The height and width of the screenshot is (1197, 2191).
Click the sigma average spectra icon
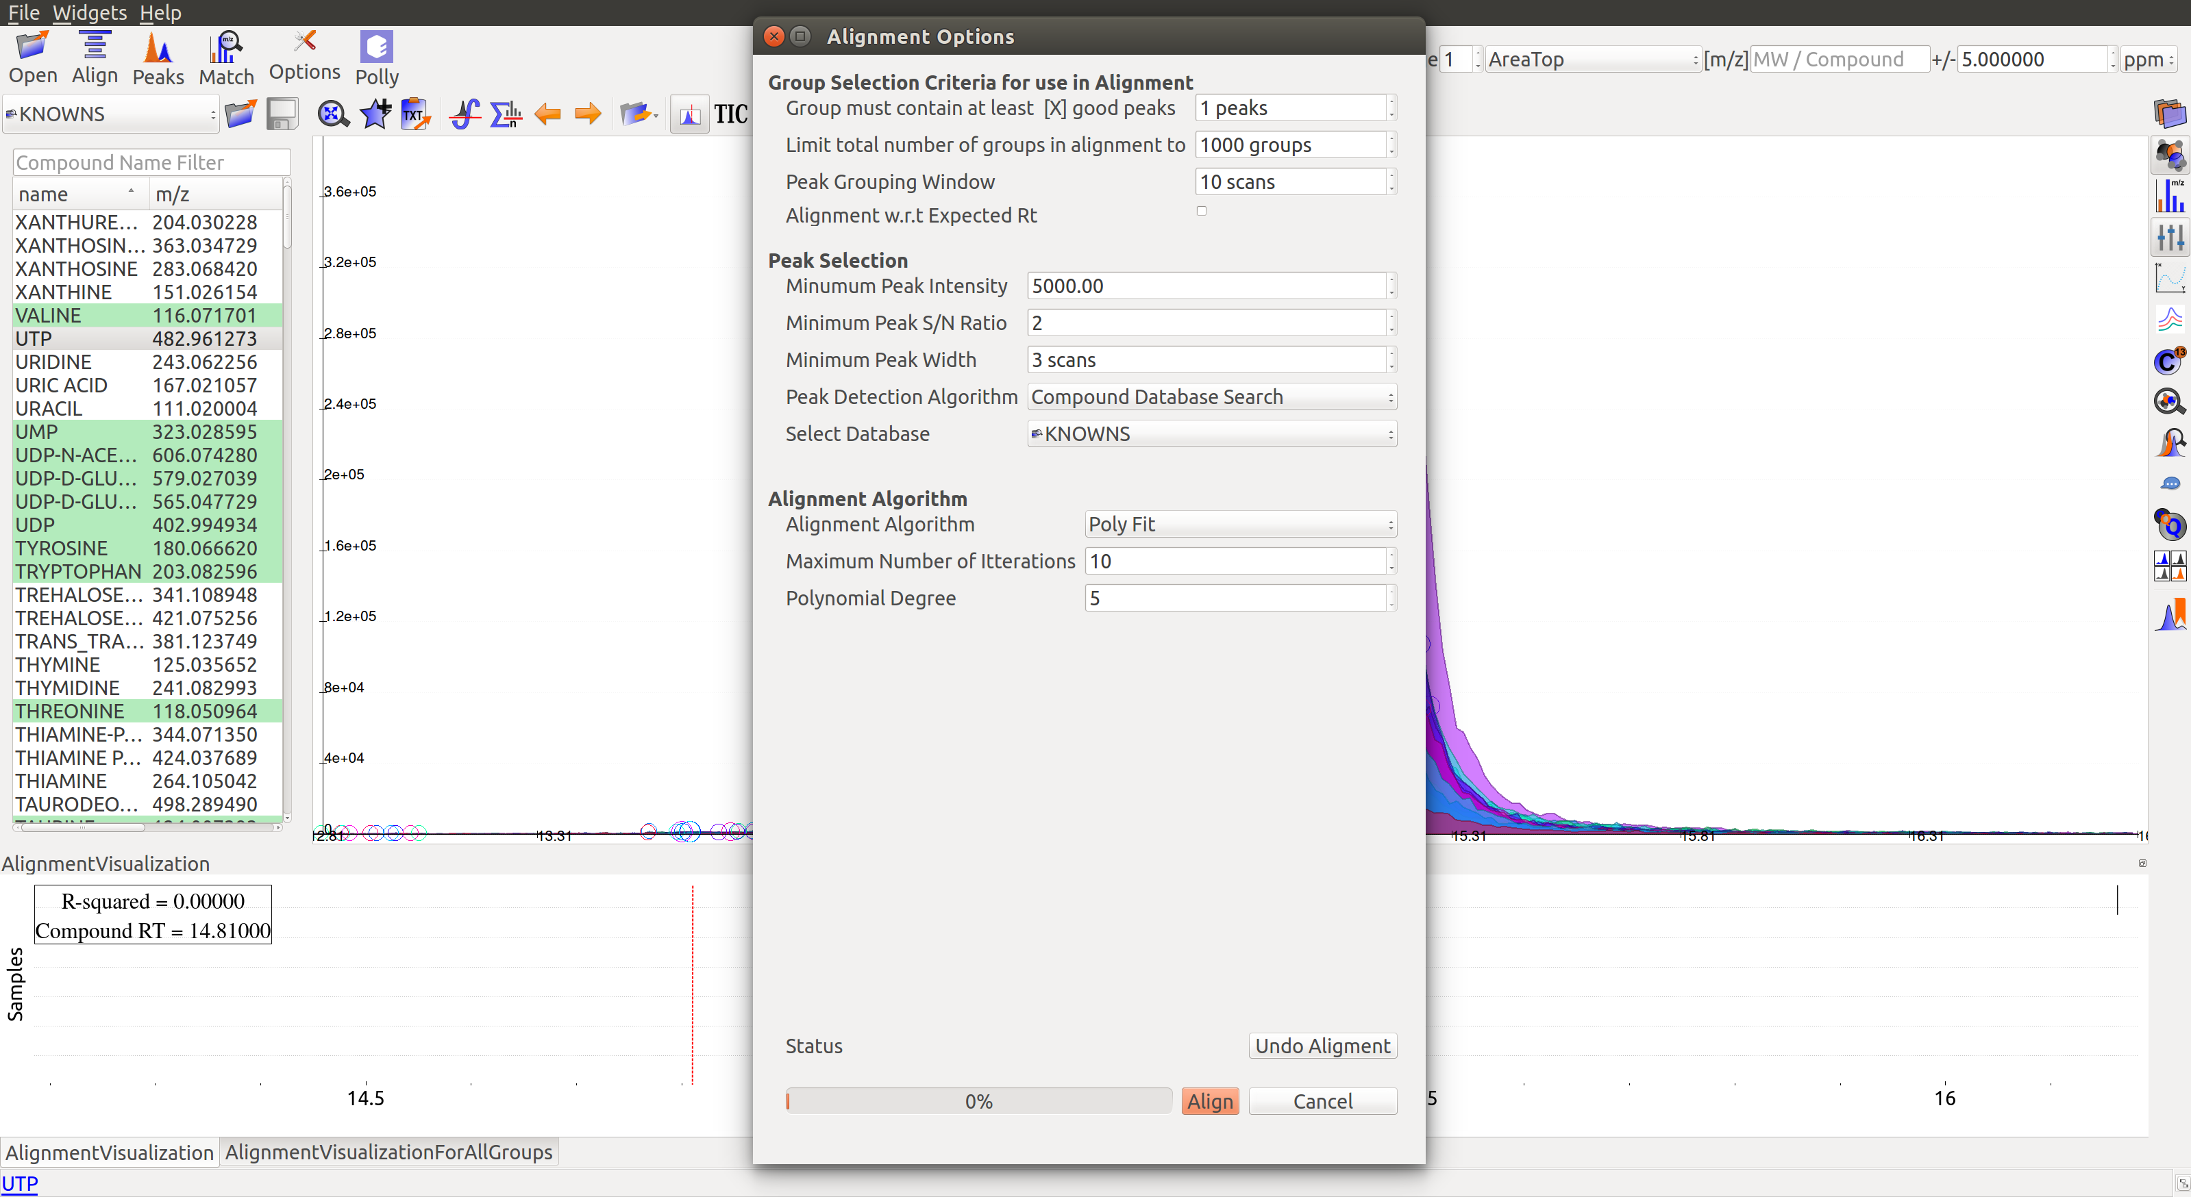coord(506,114)
